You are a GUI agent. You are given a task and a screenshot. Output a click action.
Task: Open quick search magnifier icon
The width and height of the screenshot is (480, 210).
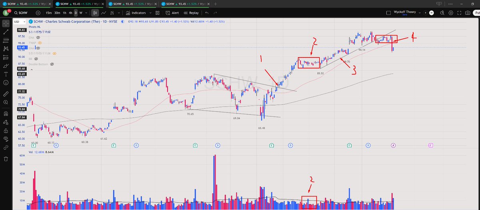(442, 13)
